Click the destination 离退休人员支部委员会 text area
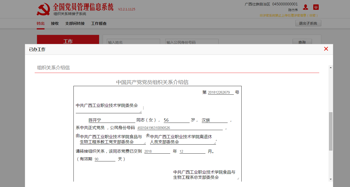Image resolution: width=350 pixels, height=187 pixels. coord(183,139)
